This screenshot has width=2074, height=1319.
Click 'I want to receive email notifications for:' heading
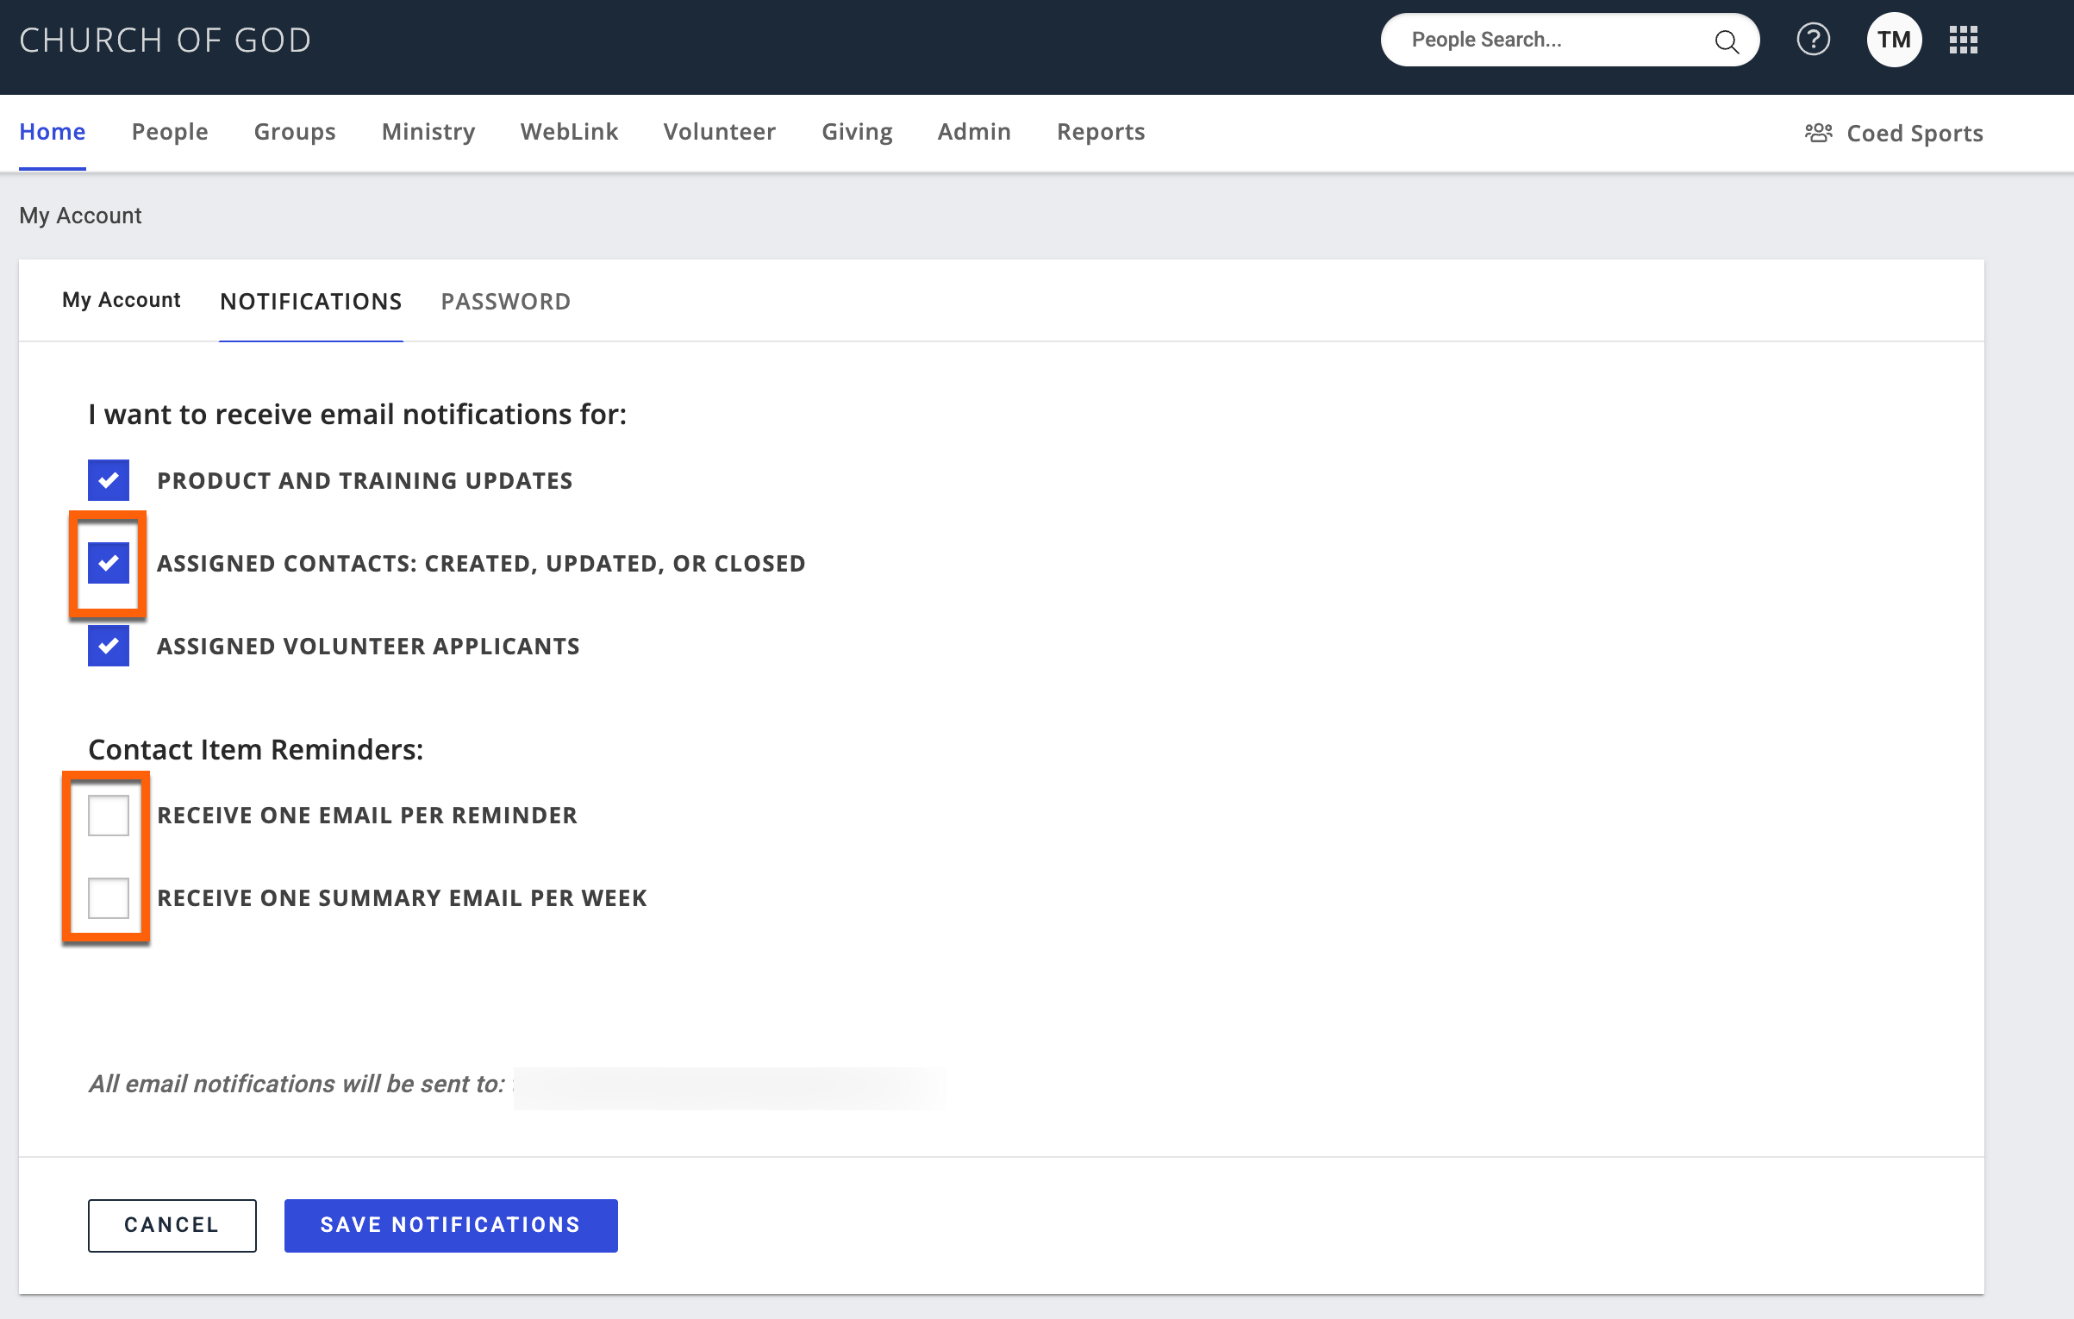[358, 415]
